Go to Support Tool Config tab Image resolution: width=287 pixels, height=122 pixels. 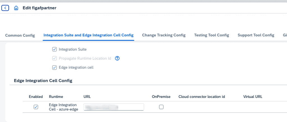click(256, 35)
